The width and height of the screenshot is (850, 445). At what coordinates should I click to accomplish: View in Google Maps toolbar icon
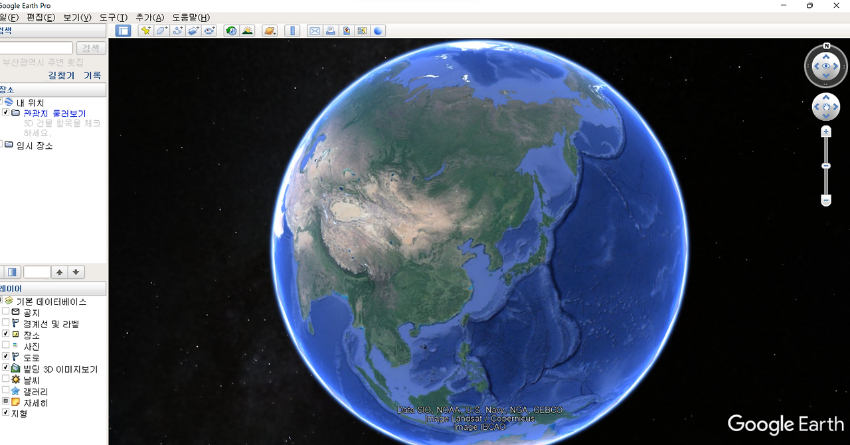pos(363,31)
